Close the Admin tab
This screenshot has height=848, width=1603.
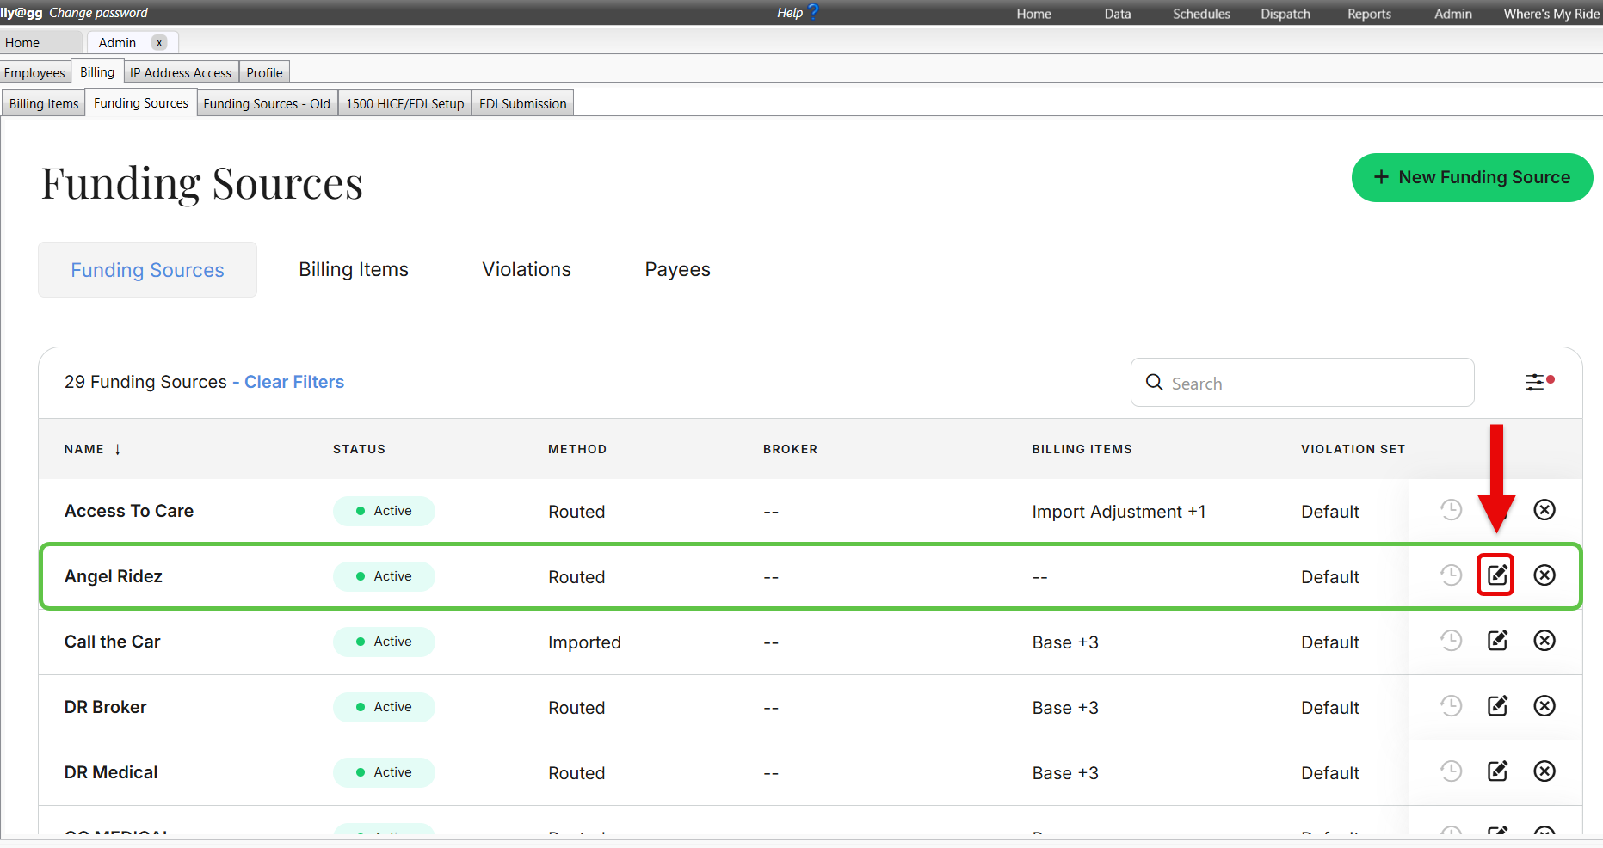pos(159,43)
